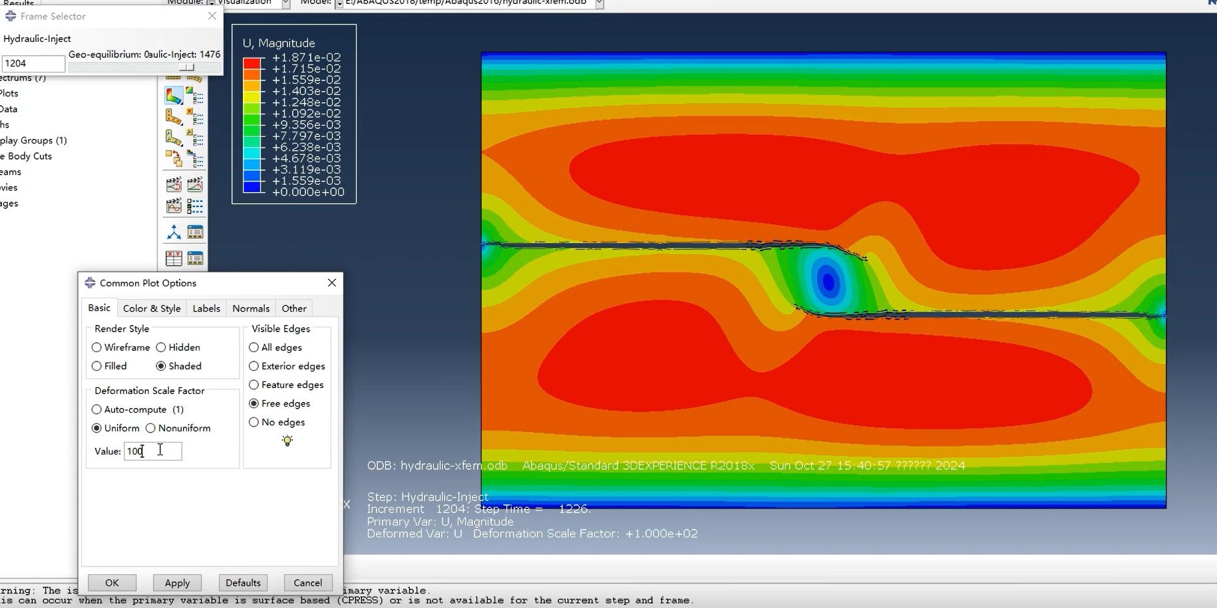Start Animate Time History tool

click(x=195, y=185)
